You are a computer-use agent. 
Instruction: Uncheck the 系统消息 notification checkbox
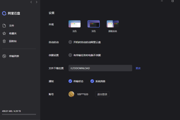[x=92, y=81]
